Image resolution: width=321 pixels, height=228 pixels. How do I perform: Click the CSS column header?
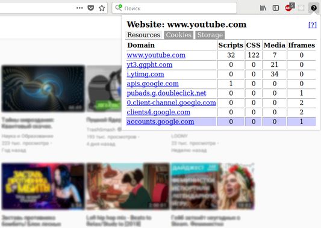click(x=253, y=45)
